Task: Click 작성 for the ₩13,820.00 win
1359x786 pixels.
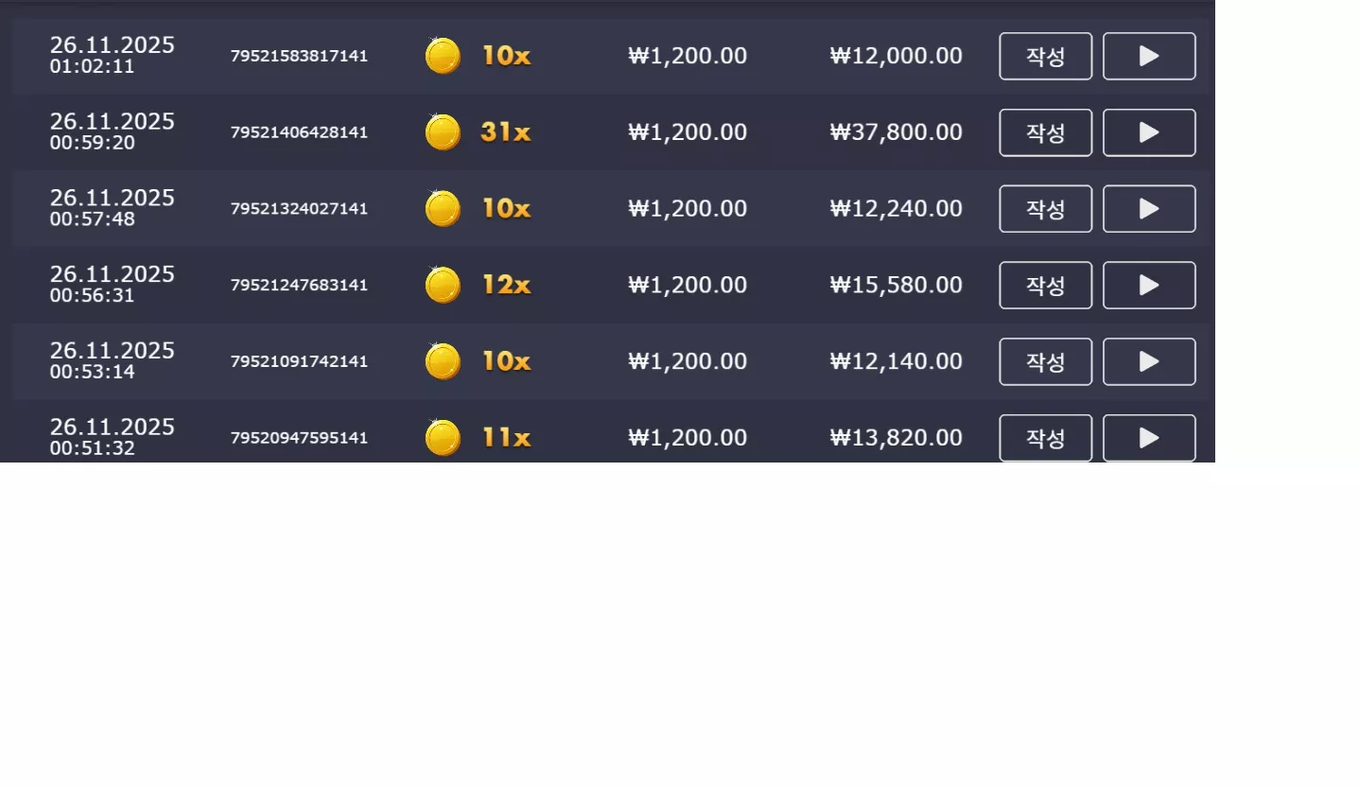Action: click(x=1046, y=438)
